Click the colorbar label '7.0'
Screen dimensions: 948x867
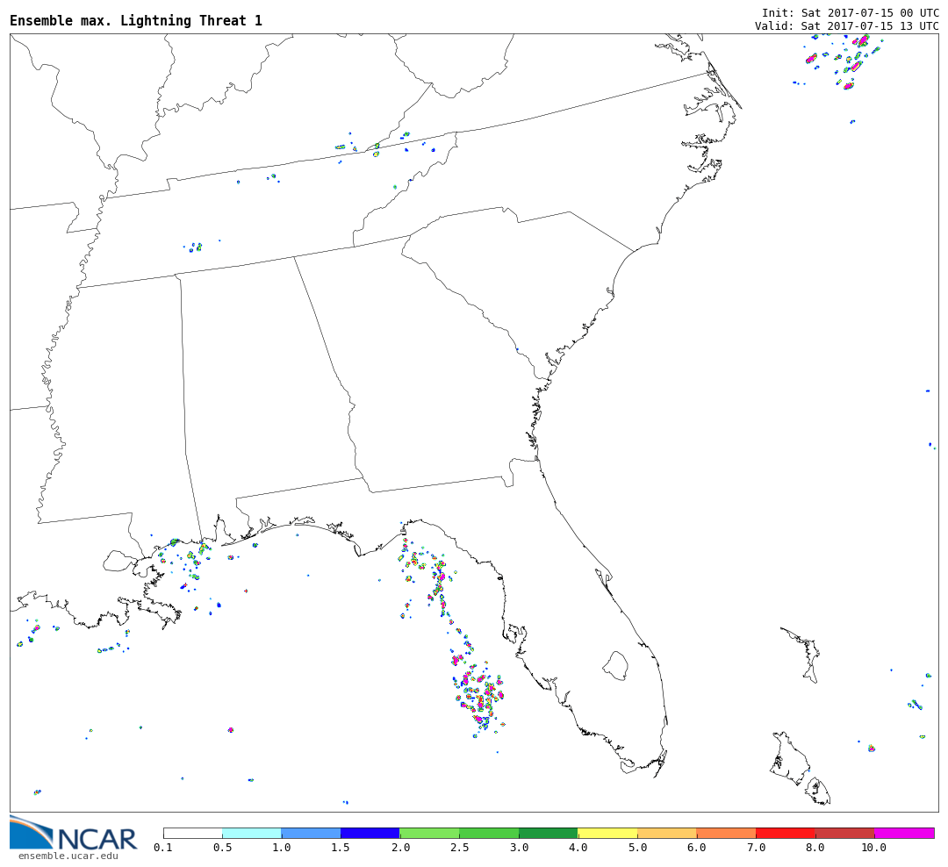756,848
